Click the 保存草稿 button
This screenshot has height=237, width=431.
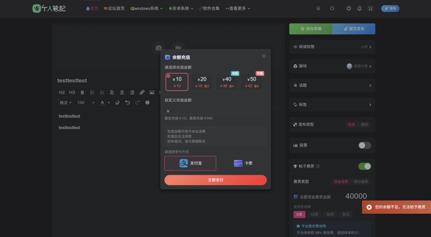(x=311, y=29)
